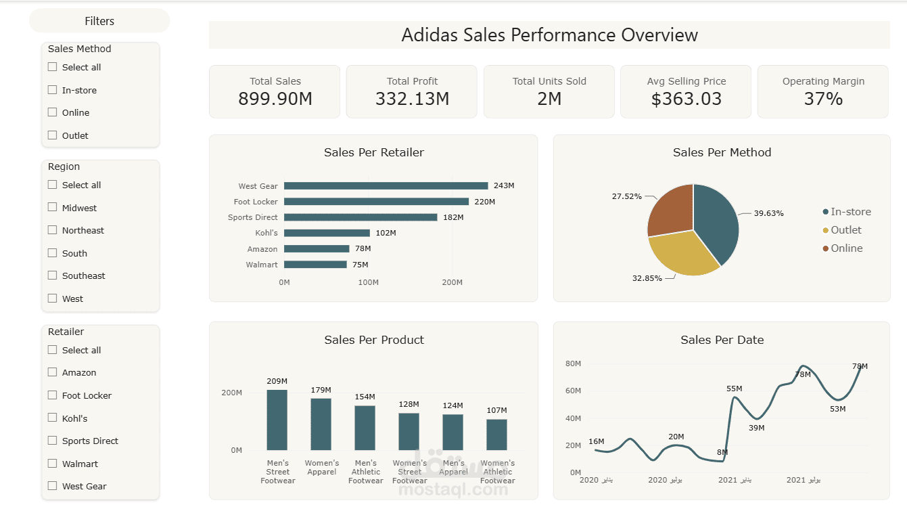The height and width of the screenshot is (509, 907).
Task: Select the Women's Apparel 179M column
Action: pyautogui.click(x=321, y=424)
